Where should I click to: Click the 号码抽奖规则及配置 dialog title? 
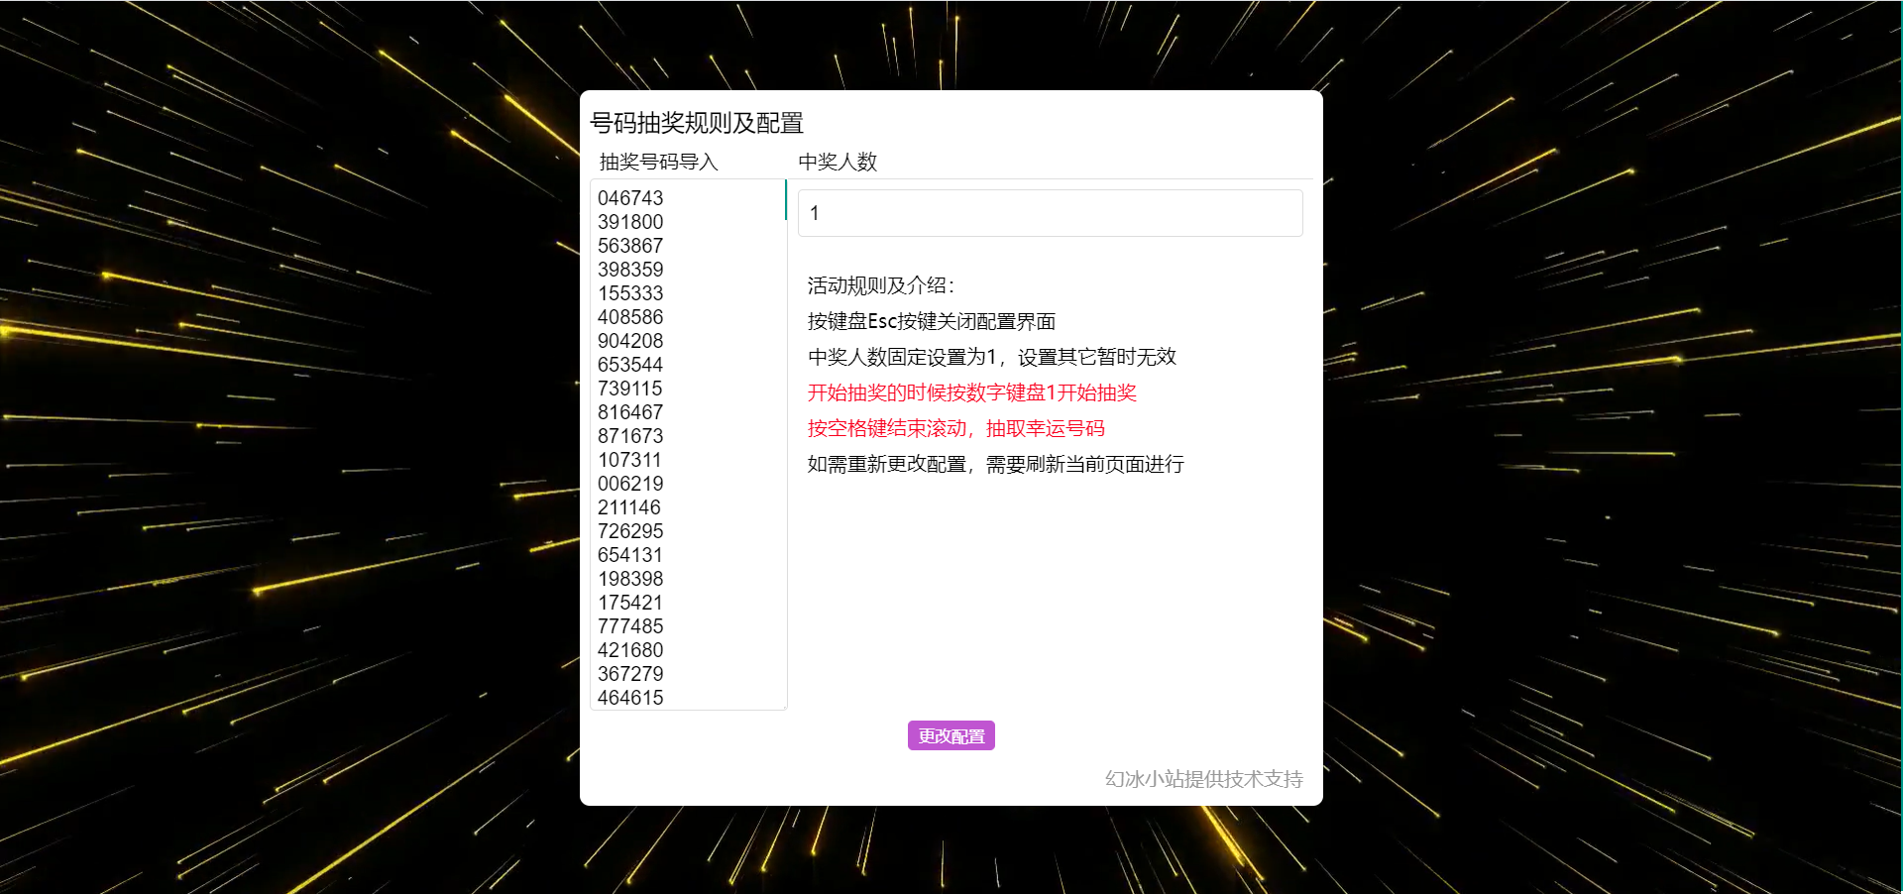(696, 123)
